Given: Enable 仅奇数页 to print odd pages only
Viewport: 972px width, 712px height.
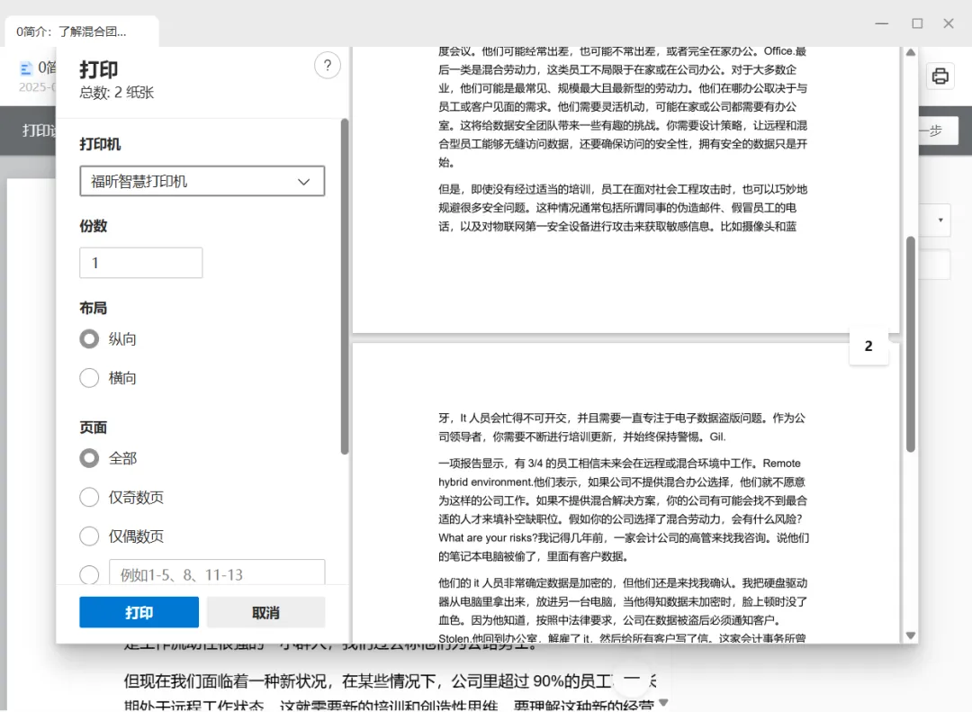Looking at the screenshot, I should (89, 497).
